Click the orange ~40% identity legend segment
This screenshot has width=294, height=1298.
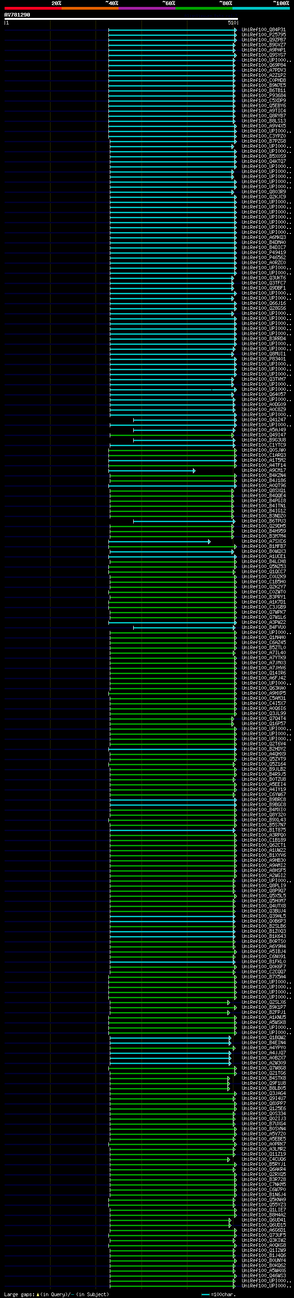point(90,8)
